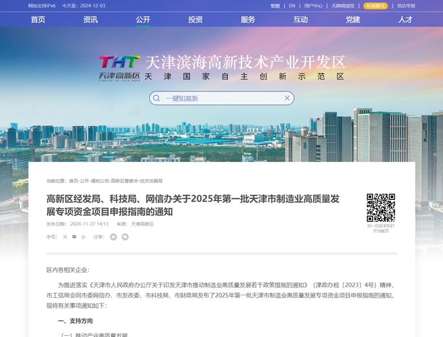This screenshot has width=443, height=337.
Task: Switch to the EN English site
Action: pyautogui.click(x=292, y=6)
